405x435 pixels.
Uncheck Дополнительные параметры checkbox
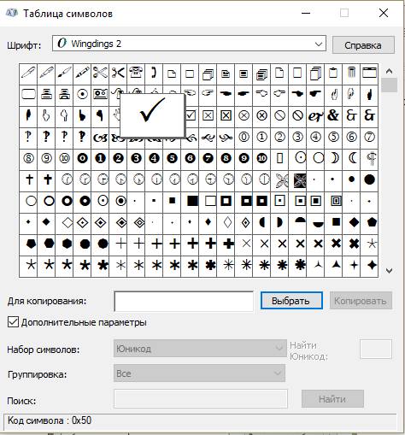coord(13,322)
